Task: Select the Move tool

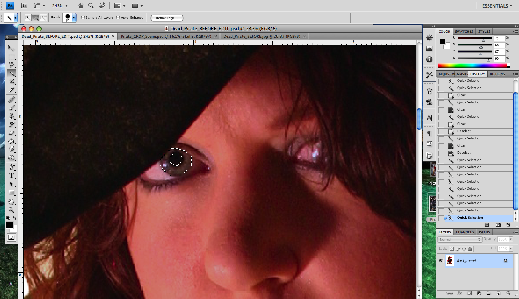Action: 12,48
